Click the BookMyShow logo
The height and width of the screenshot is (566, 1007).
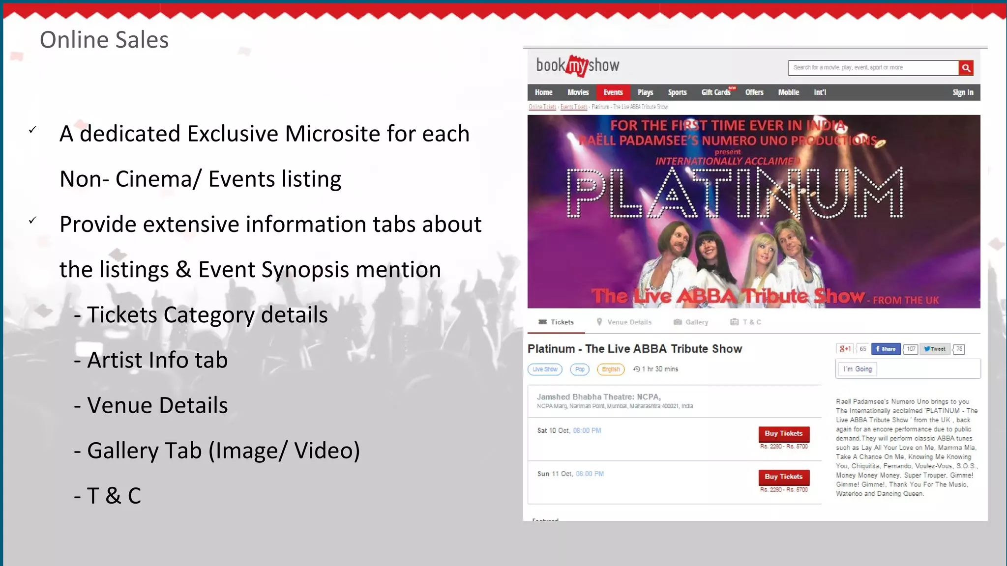(x=577, y=66)
